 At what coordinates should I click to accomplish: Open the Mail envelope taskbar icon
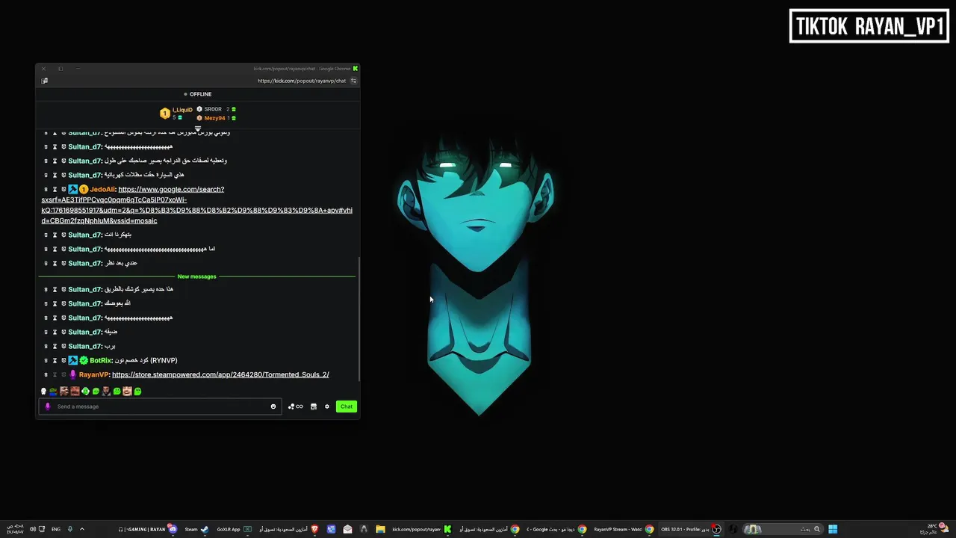click(347, 529)
